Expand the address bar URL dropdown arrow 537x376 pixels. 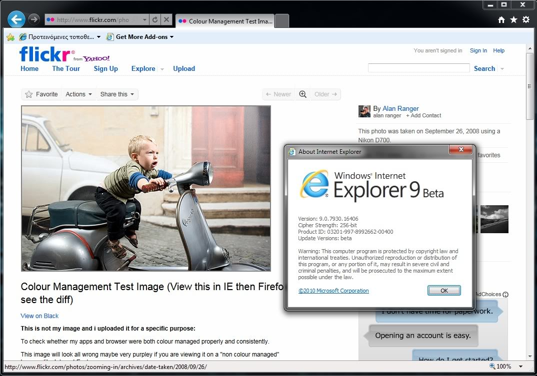[x=144, y=20]
